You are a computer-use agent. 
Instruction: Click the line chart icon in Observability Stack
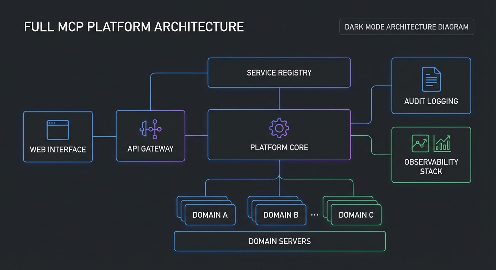(x=420, y=143)
